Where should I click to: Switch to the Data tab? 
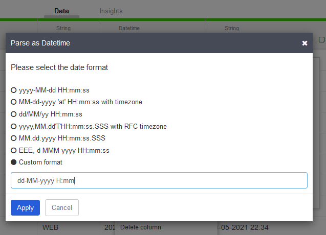[61, 11]
